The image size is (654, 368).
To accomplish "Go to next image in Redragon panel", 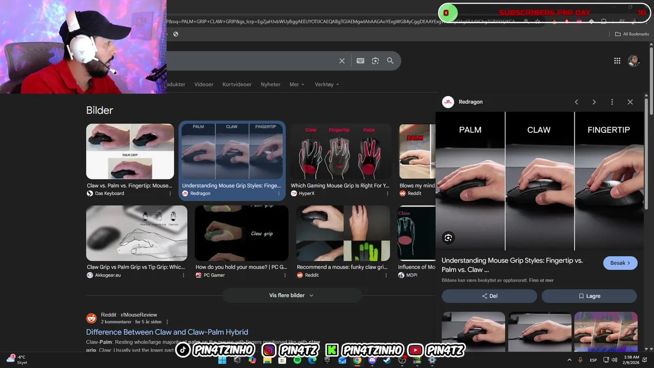I will [594, 102].
